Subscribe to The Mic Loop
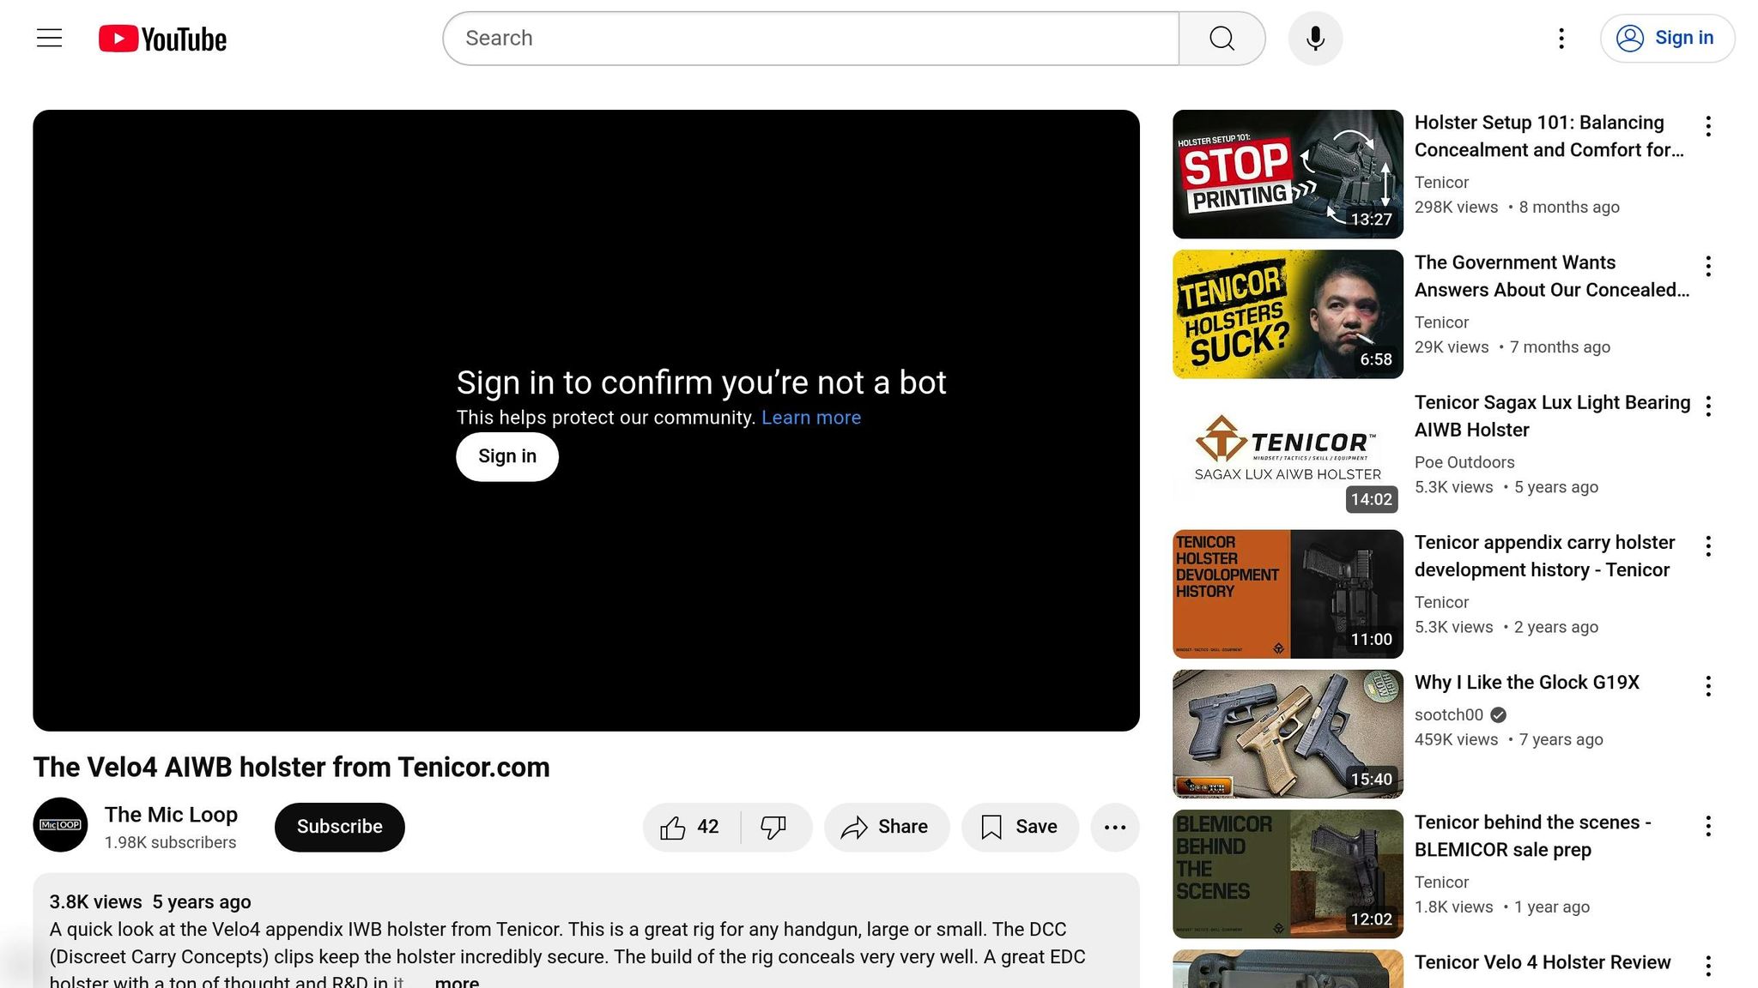This screenshot has height=988, width=1758. click(x=340, y=828)
